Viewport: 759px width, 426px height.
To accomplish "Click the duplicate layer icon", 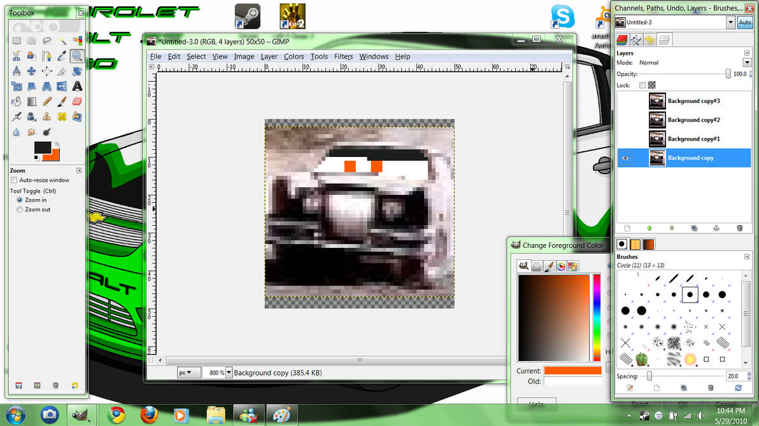I will click(x=694, y=228).
